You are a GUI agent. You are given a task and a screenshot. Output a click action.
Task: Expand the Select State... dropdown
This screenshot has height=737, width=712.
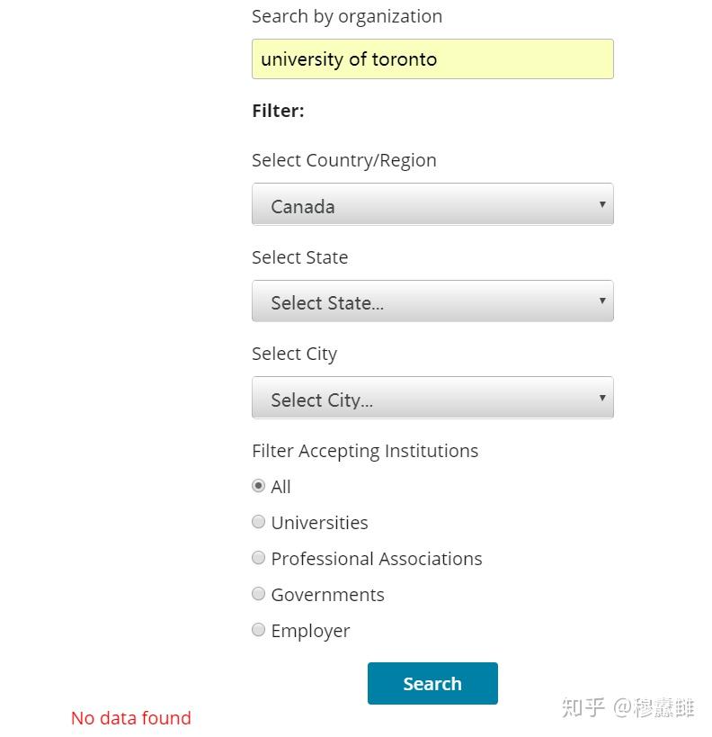[432, 301]
